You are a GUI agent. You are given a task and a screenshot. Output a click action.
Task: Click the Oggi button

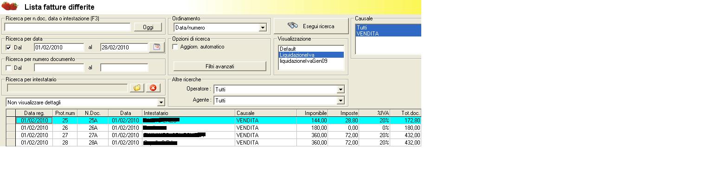click(x=148, y=27)
